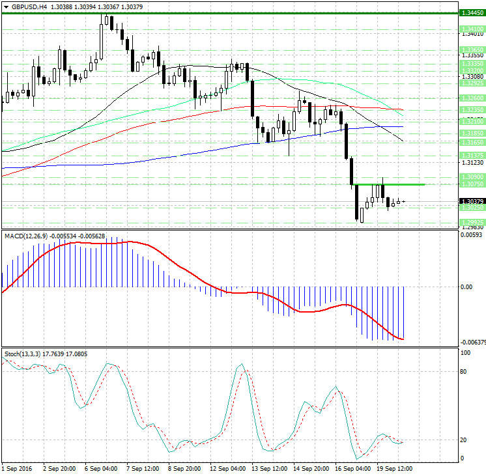This screenshot has width=486, height=476.
Task: Click the 19 Sep 12:00 time label
Action: click(x=395, y=469)
